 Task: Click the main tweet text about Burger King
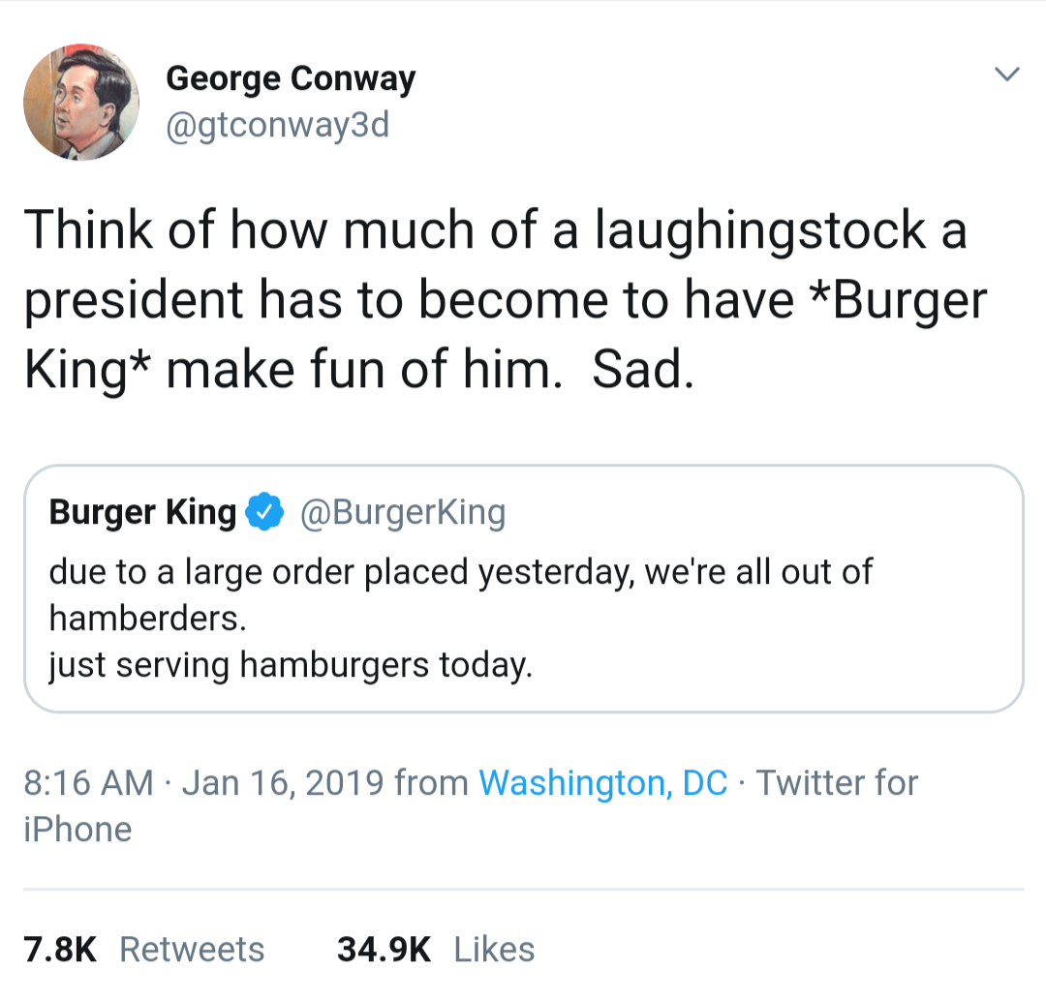pyautogui.click(x=484, y=298)
